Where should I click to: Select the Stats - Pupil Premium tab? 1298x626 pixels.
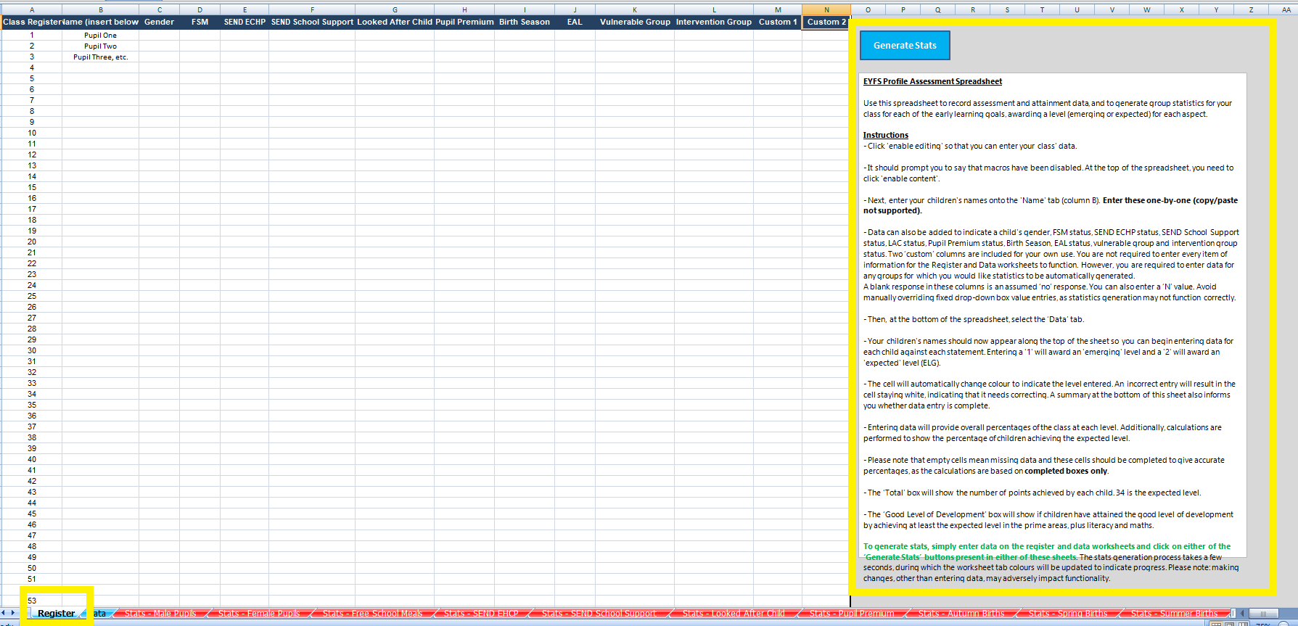tap(852, 614)
